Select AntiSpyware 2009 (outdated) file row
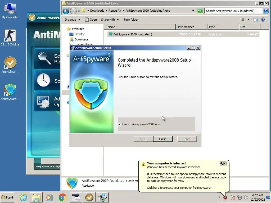Viewport: 271px width, 203px height. pyautogui.click(x=183, y=34)
